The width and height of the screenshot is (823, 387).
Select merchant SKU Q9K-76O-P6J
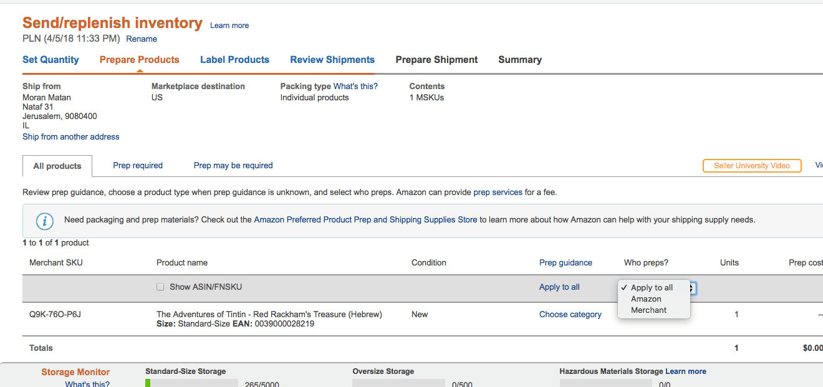pyautogui.click(x=55, y=315)
